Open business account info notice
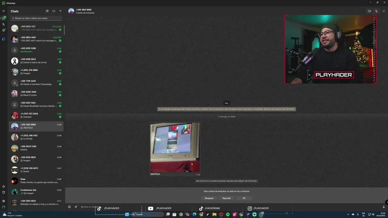 [226, 181]
